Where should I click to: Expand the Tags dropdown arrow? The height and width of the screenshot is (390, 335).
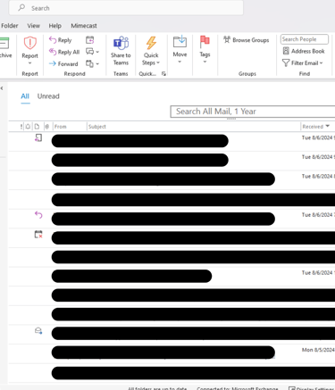click(x=205, y=62)
